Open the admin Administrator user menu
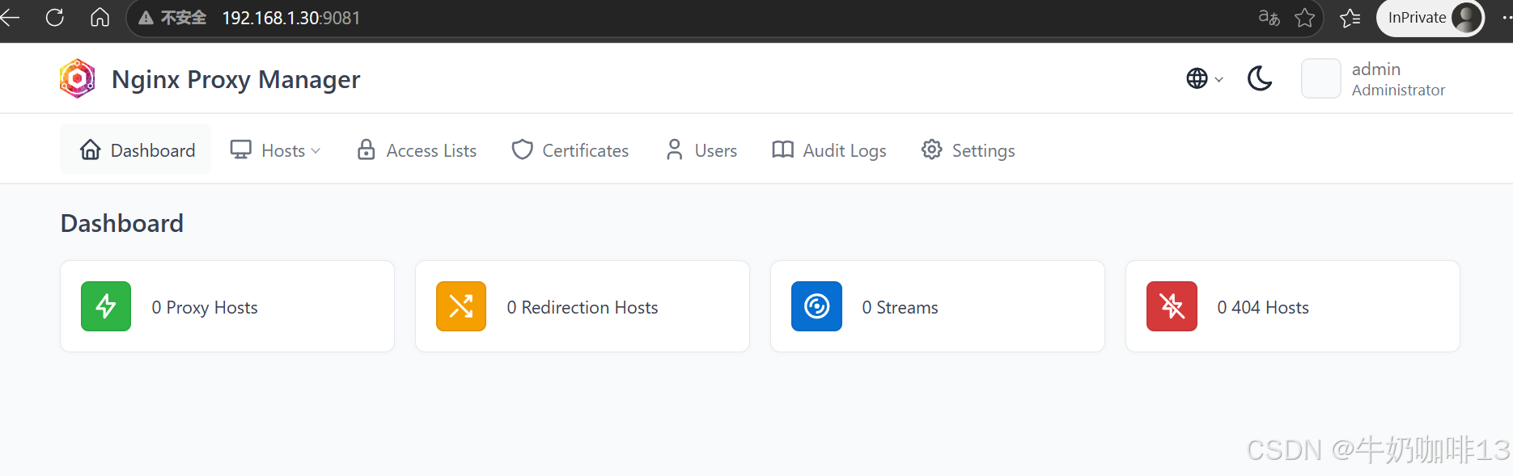 [x=1374, y=78]
